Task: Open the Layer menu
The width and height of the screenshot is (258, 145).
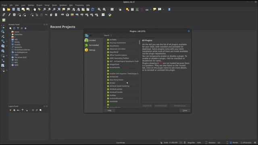Action: click(x=23, y=5)
